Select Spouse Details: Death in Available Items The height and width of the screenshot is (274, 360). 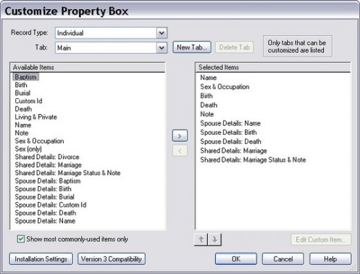click(x=45, y=213)
